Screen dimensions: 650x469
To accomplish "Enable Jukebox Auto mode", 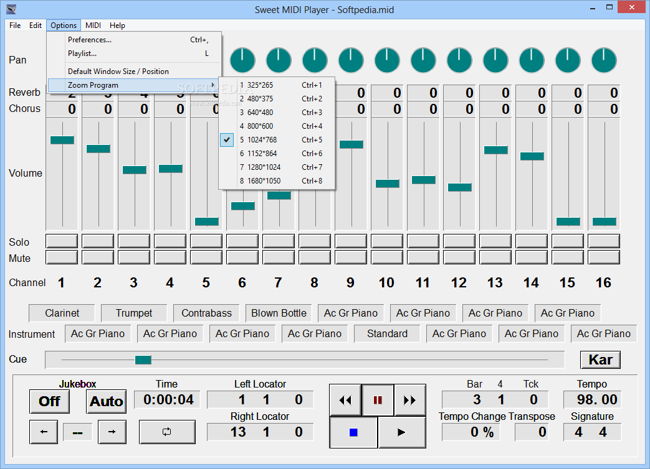I will coord(106,401).
